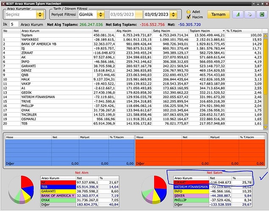Select the TRIVE row
Viewport: 269px width, 211px height.
pyautogui.click(x=132, y=101)
